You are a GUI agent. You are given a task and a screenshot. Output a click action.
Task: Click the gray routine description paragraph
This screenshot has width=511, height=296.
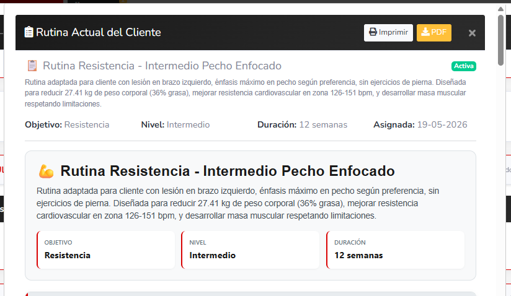pos(246,93)
